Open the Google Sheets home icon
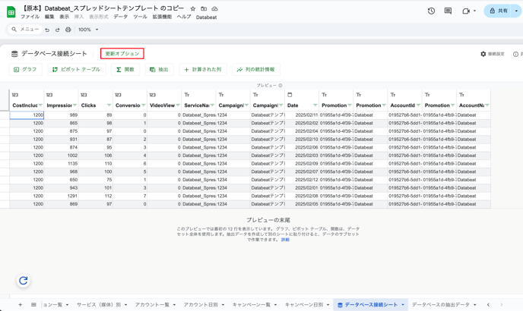This screenshot has width=523, height=311. 11,12
